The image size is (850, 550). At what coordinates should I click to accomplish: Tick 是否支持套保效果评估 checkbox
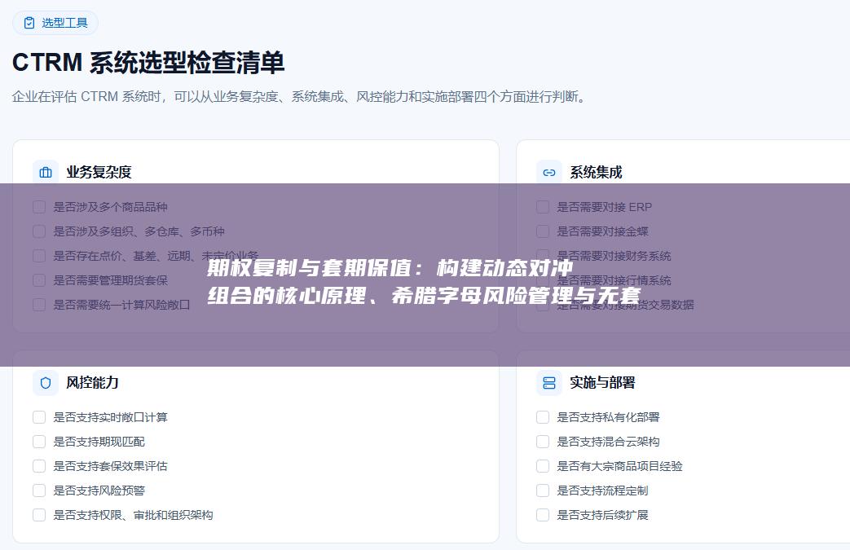click(39, 466)
